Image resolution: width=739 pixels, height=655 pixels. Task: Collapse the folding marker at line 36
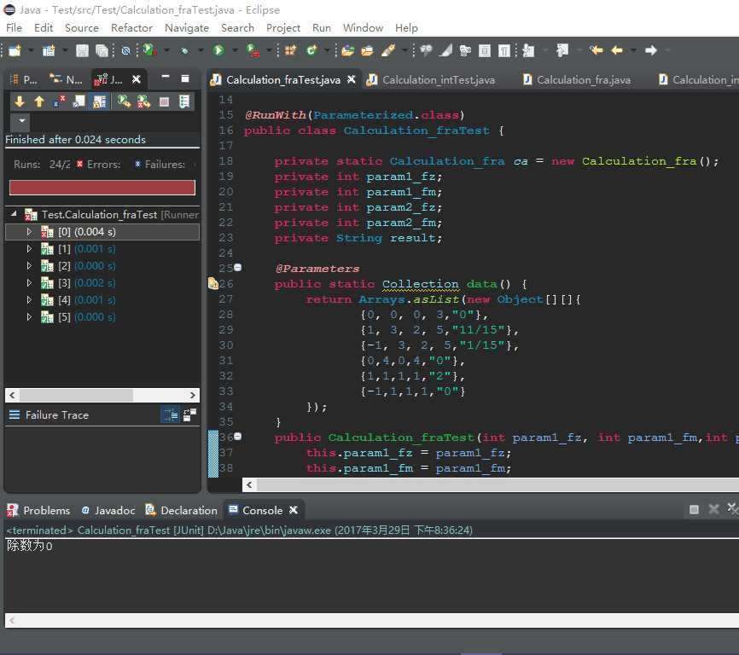(238, 436)
